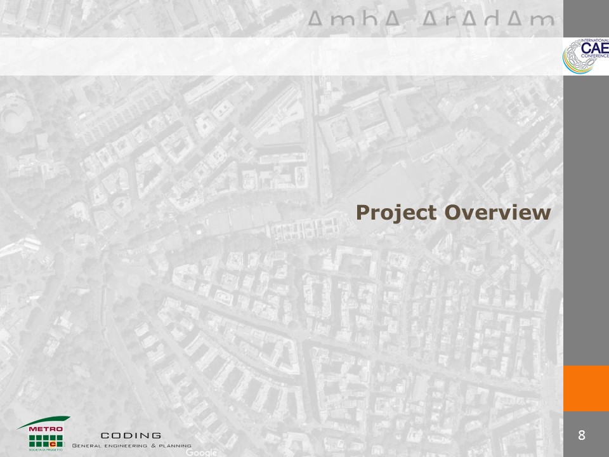Click the slide number 8
The width and height of the screenshot is (609, 457).
pos(582,435)
